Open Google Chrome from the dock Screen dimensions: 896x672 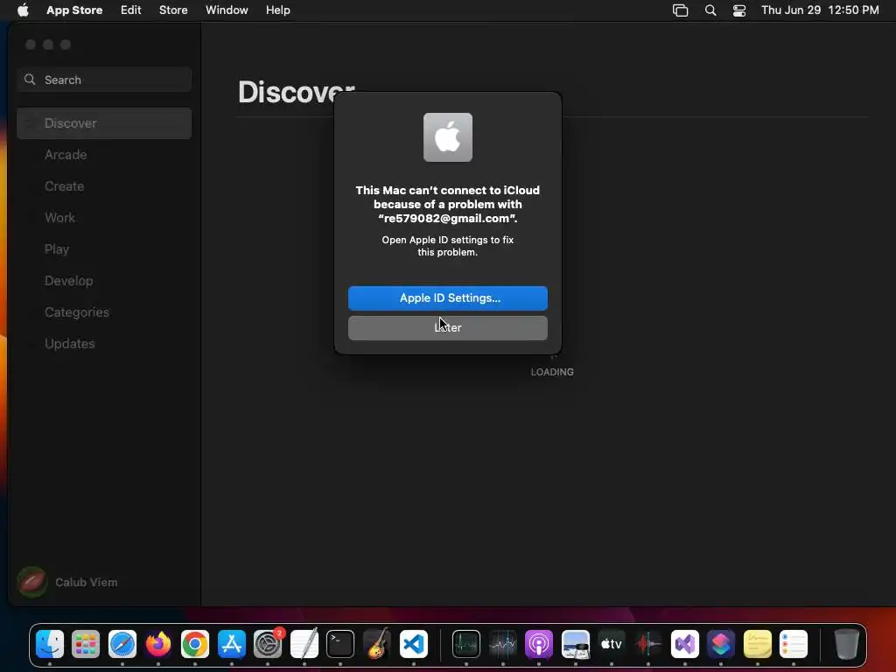pyautogui.click(x=195, y=644)
